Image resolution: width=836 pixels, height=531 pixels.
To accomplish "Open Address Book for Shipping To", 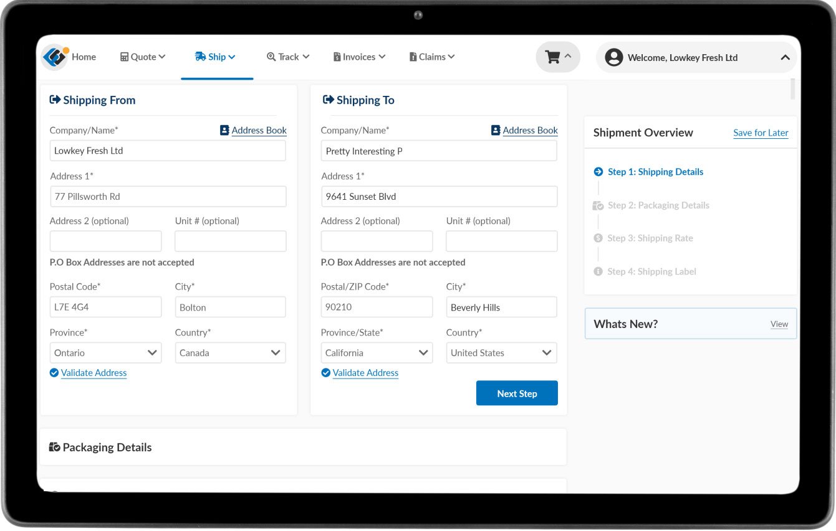I will pyautogui.click(x=531, y=130).
